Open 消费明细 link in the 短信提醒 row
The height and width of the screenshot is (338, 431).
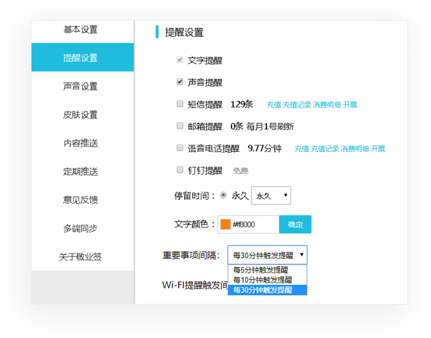pos(327,104)
